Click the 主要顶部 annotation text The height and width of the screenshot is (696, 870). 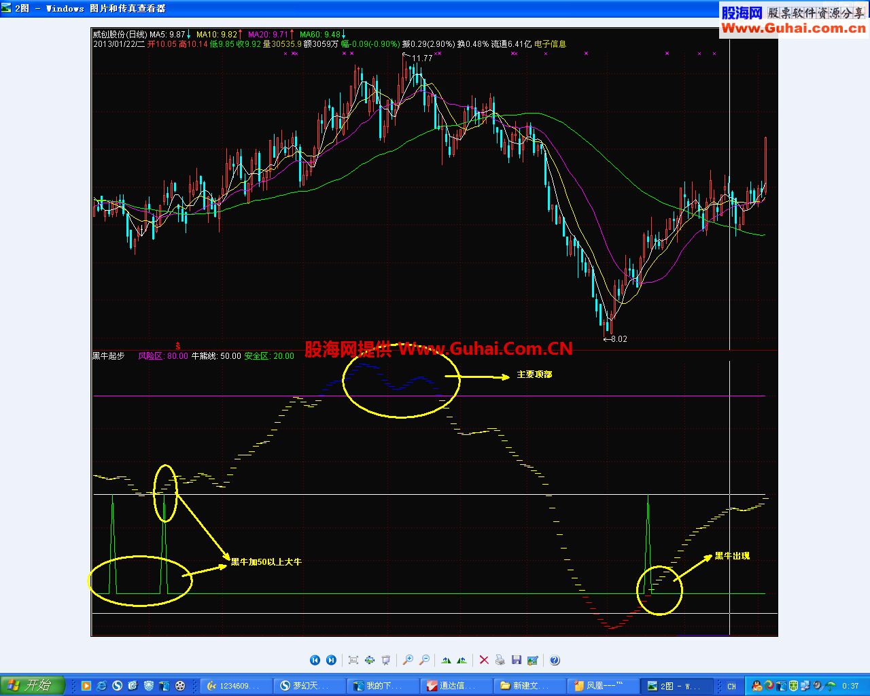534,375
